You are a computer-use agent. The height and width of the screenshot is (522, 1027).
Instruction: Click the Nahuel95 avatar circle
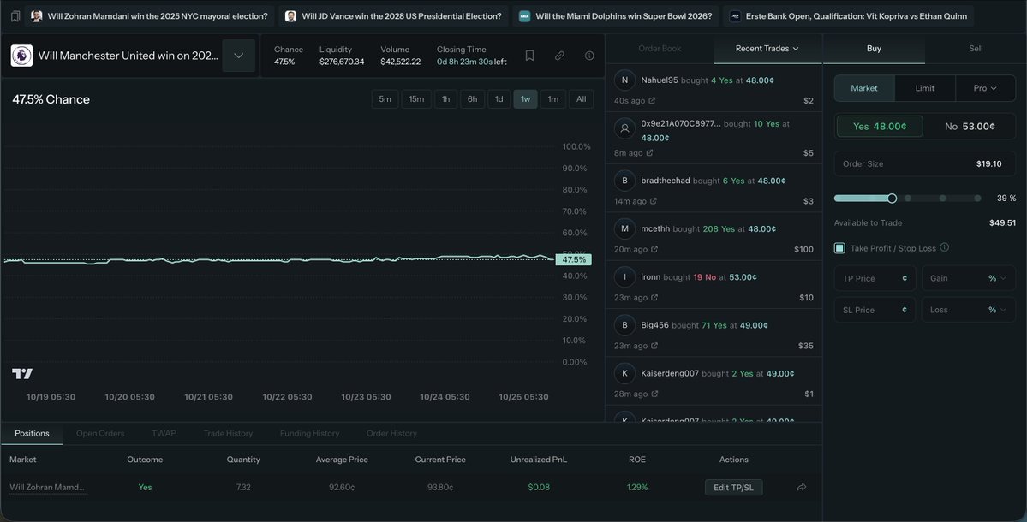[624, 80]
